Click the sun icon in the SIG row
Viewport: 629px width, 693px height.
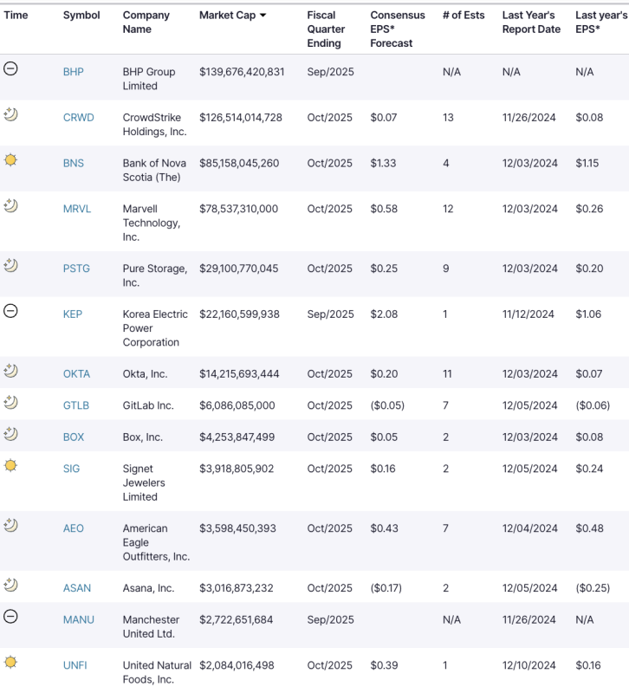click(x=10, y=466)
